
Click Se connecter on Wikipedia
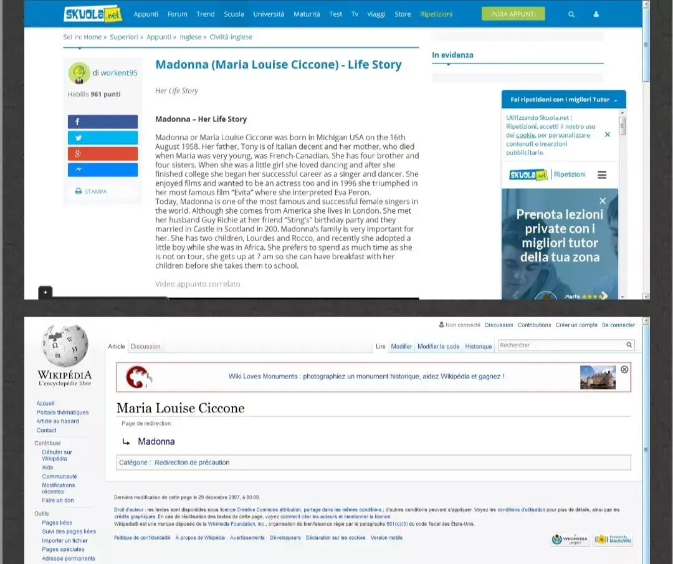pyautogui.click(x=618, y=325)
